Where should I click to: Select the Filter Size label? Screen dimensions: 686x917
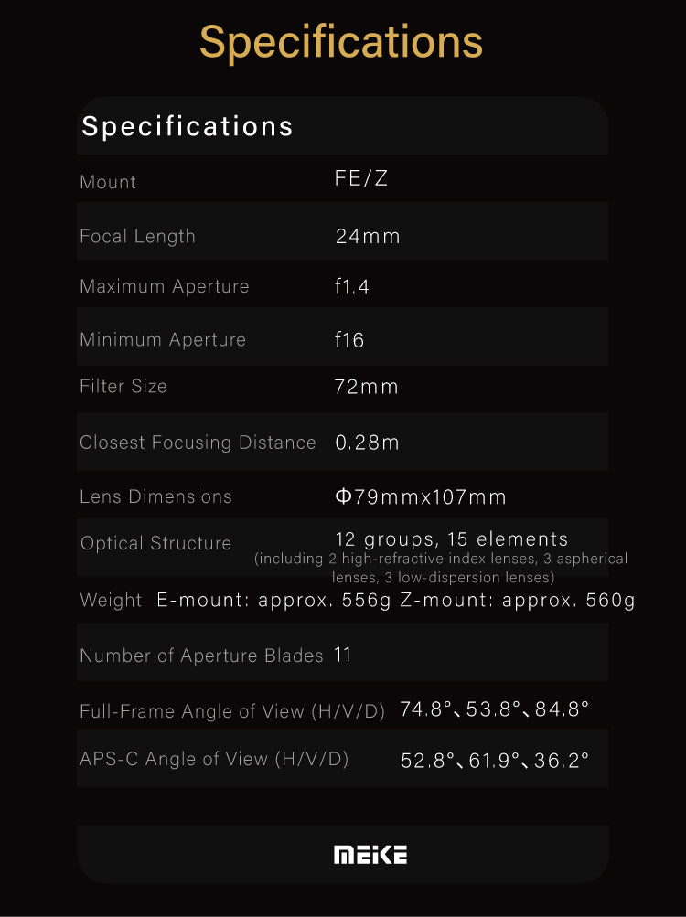coord(123,386)
